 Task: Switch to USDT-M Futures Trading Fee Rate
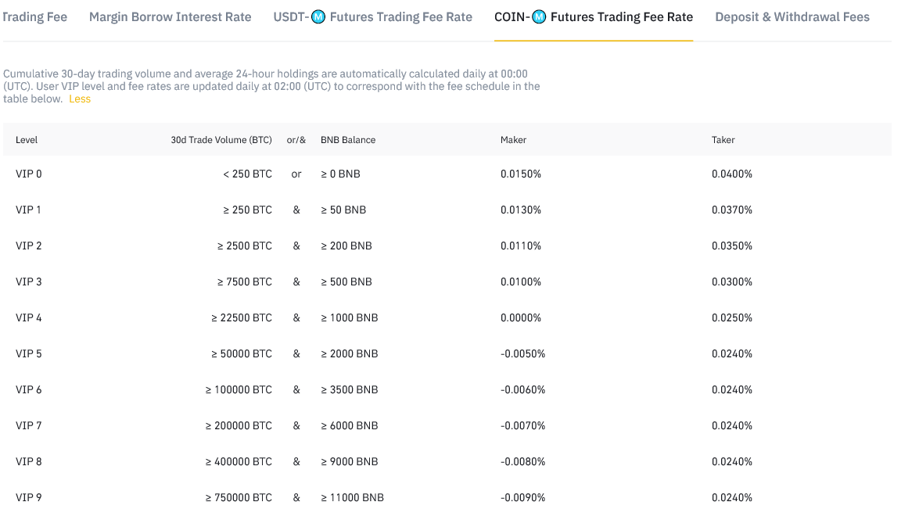pyautogui.click(x=373, y=16)
